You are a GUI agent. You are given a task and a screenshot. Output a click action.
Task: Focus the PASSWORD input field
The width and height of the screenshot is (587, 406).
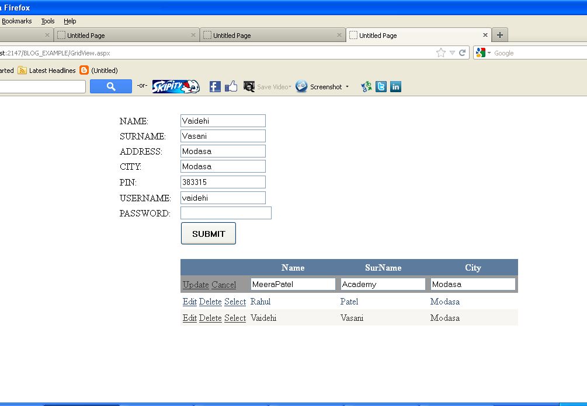pos(226,213)
